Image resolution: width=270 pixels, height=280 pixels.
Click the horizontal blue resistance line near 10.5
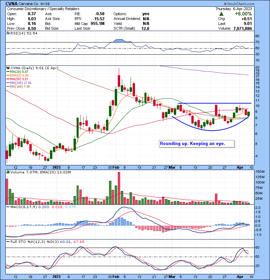coord(215,103)
